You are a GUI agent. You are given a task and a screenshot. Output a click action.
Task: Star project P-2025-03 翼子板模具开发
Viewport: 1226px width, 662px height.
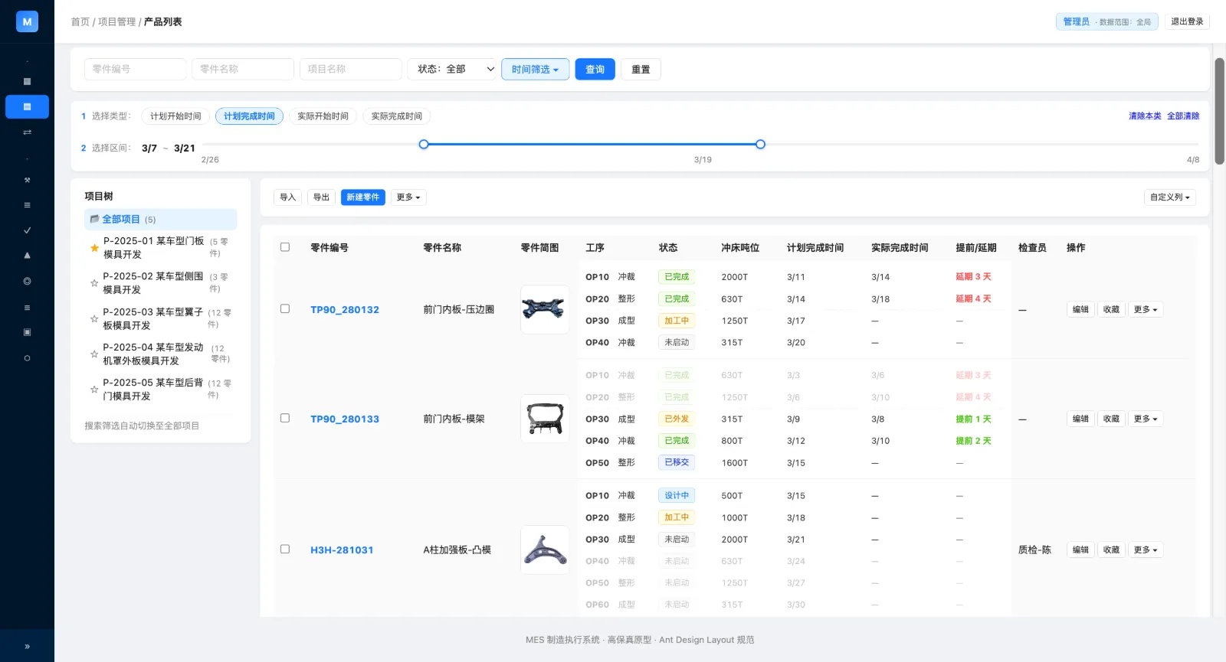click(x=94, y=318)
